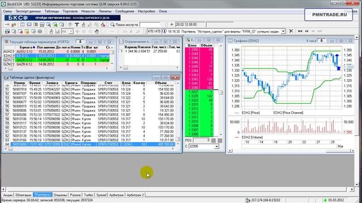Click the red hand icon in top toolbar
The image size is (362, 203).
tap(103, 24)
